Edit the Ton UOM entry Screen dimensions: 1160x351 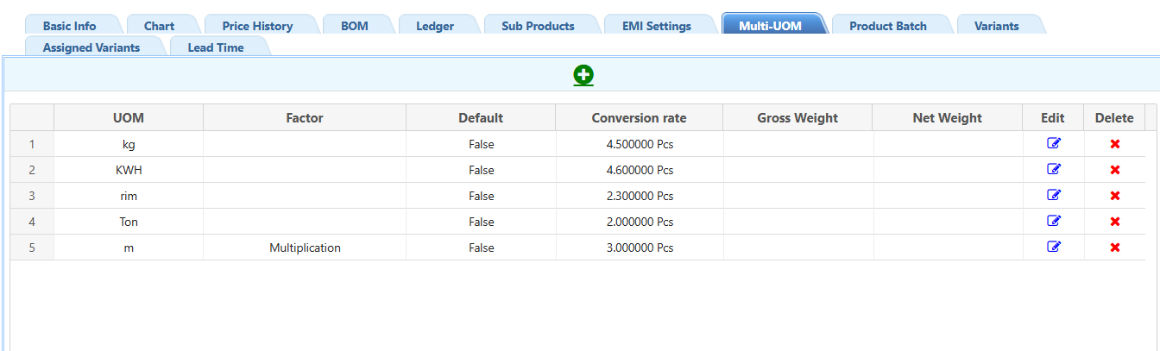coord(1053,222)
